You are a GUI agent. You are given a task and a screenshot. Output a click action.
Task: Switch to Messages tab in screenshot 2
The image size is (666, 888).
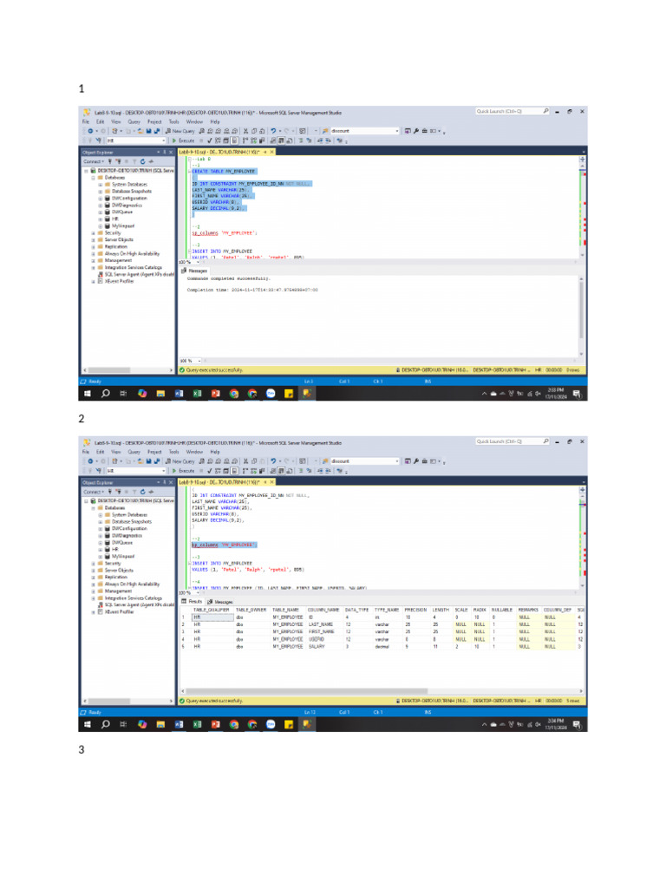[220, 602]
